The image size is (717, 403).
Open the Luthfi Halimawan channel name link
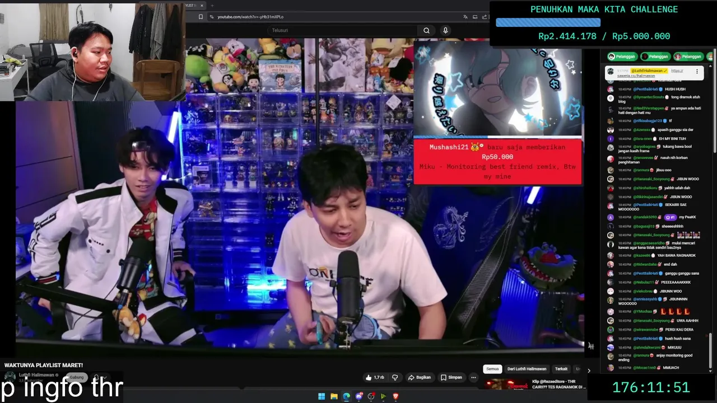(36, 375)
